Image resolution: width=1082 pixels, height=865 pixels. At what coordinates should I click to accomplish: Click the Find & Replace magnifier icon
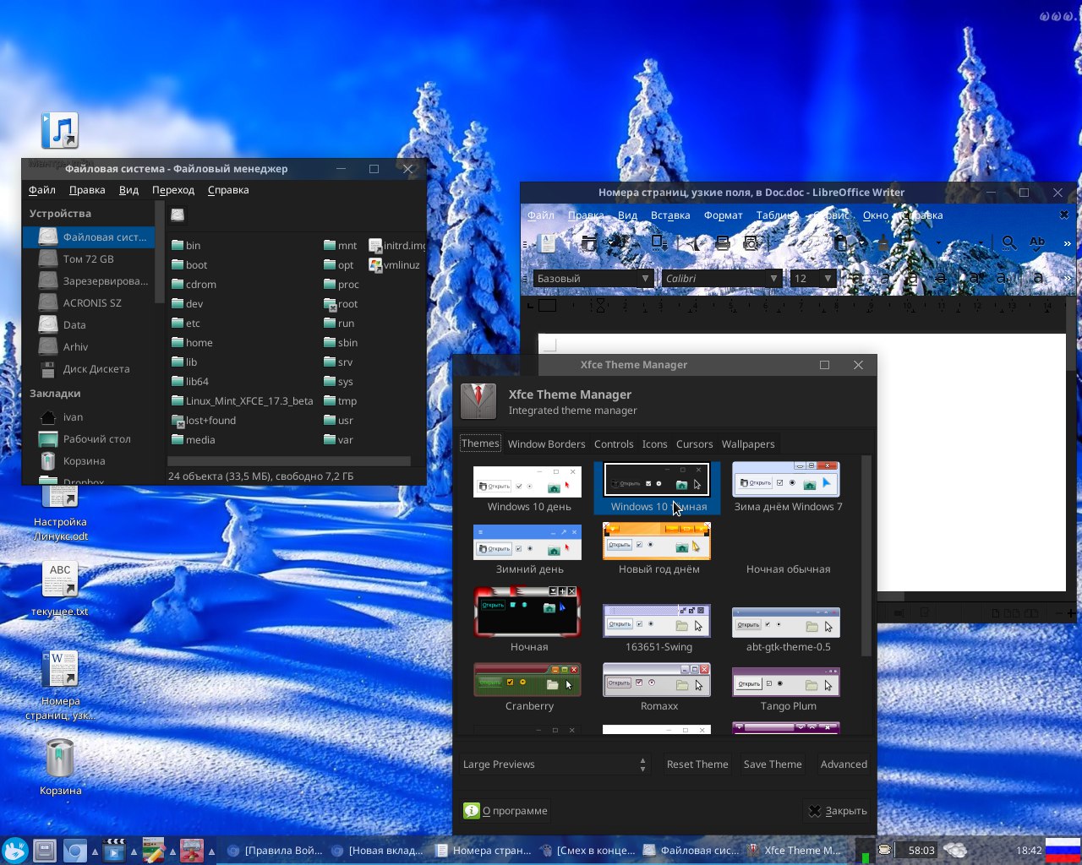coord(1008,243)
